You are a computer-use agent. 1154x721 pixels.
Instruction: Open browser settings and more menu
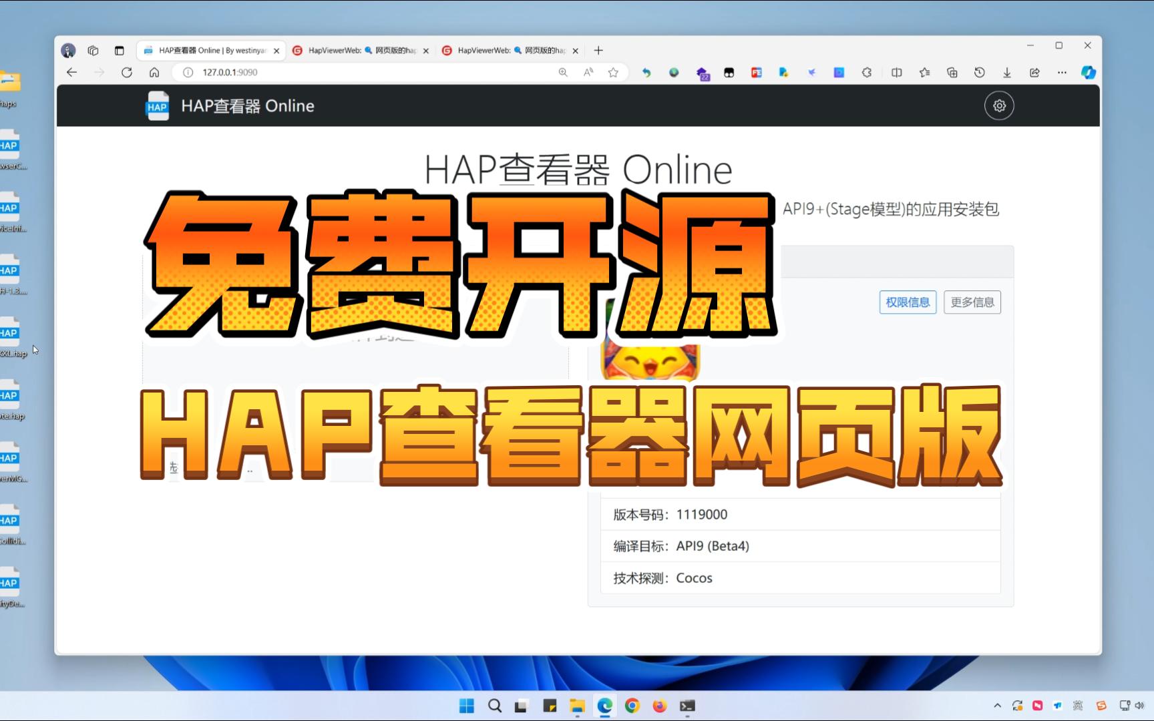click(x=1062, y=72)
